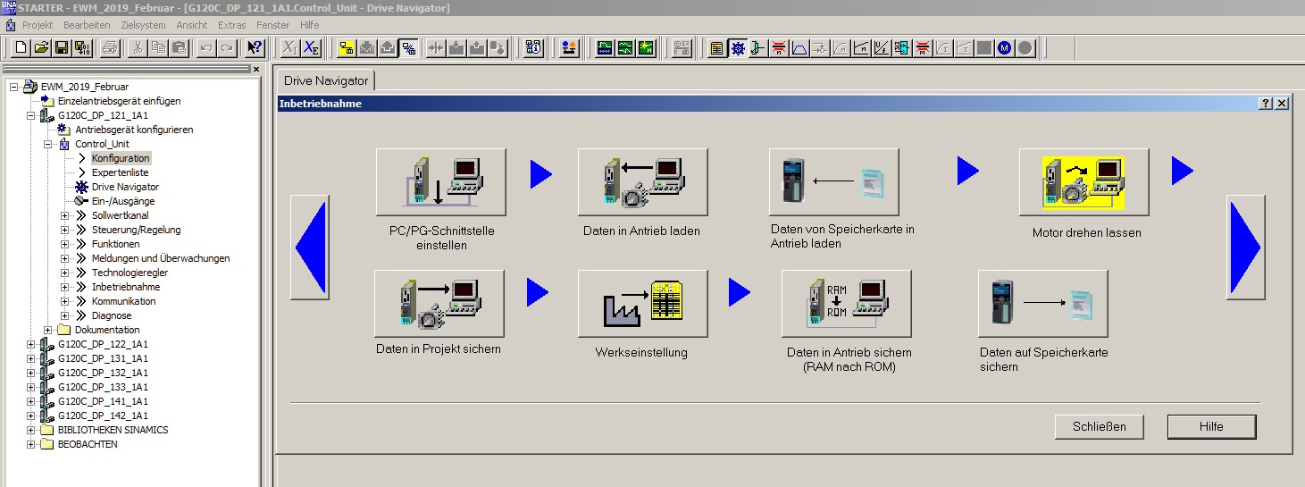Click the context help arrow toolbar icon

tap(255, 48)
